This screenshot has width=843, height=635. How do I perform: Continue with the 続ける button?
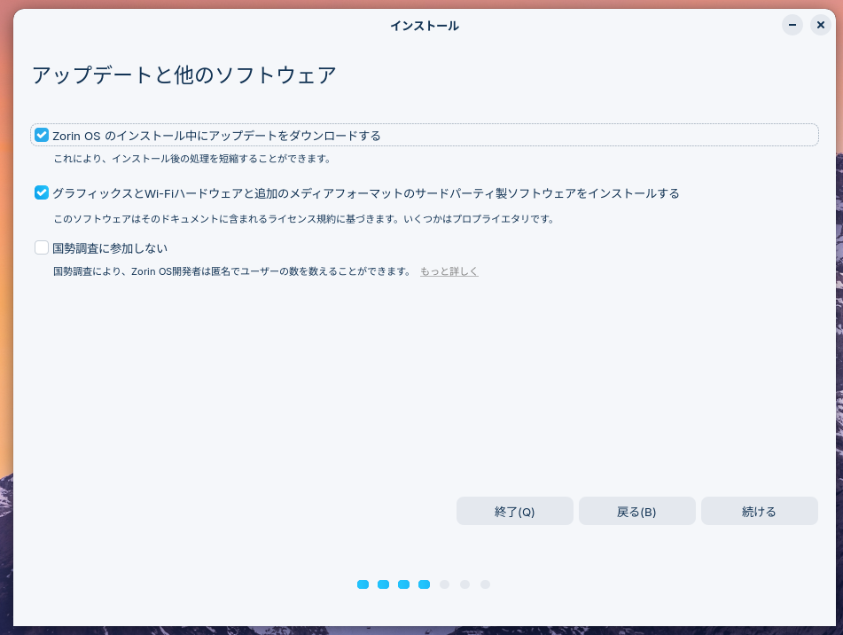pos(759,511)
